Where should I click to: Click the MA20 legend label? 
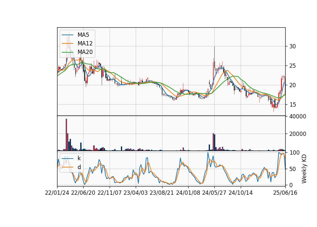point(85,52)
